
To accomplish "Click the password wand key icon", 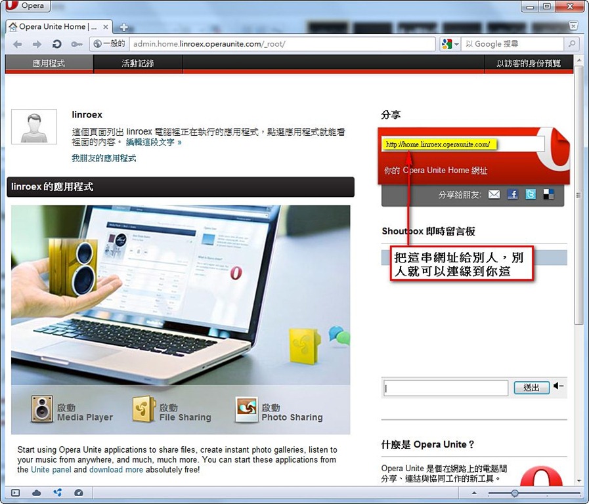I will point(77,44).
